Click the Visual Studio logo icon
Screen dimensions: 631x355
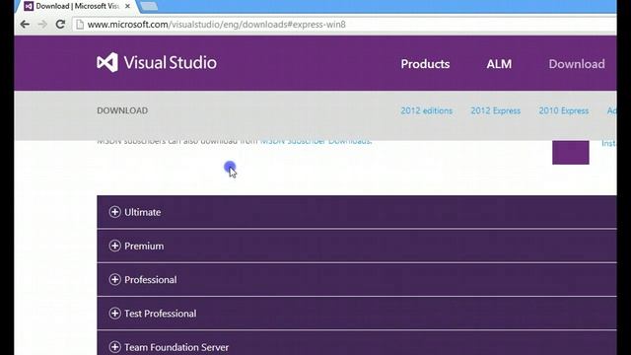point(107,62)
